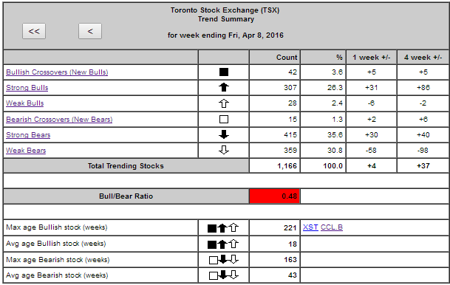Click bullish icon group in Avg age Bullish row
This screenshot has width=450, height=285.
(223, 244)
